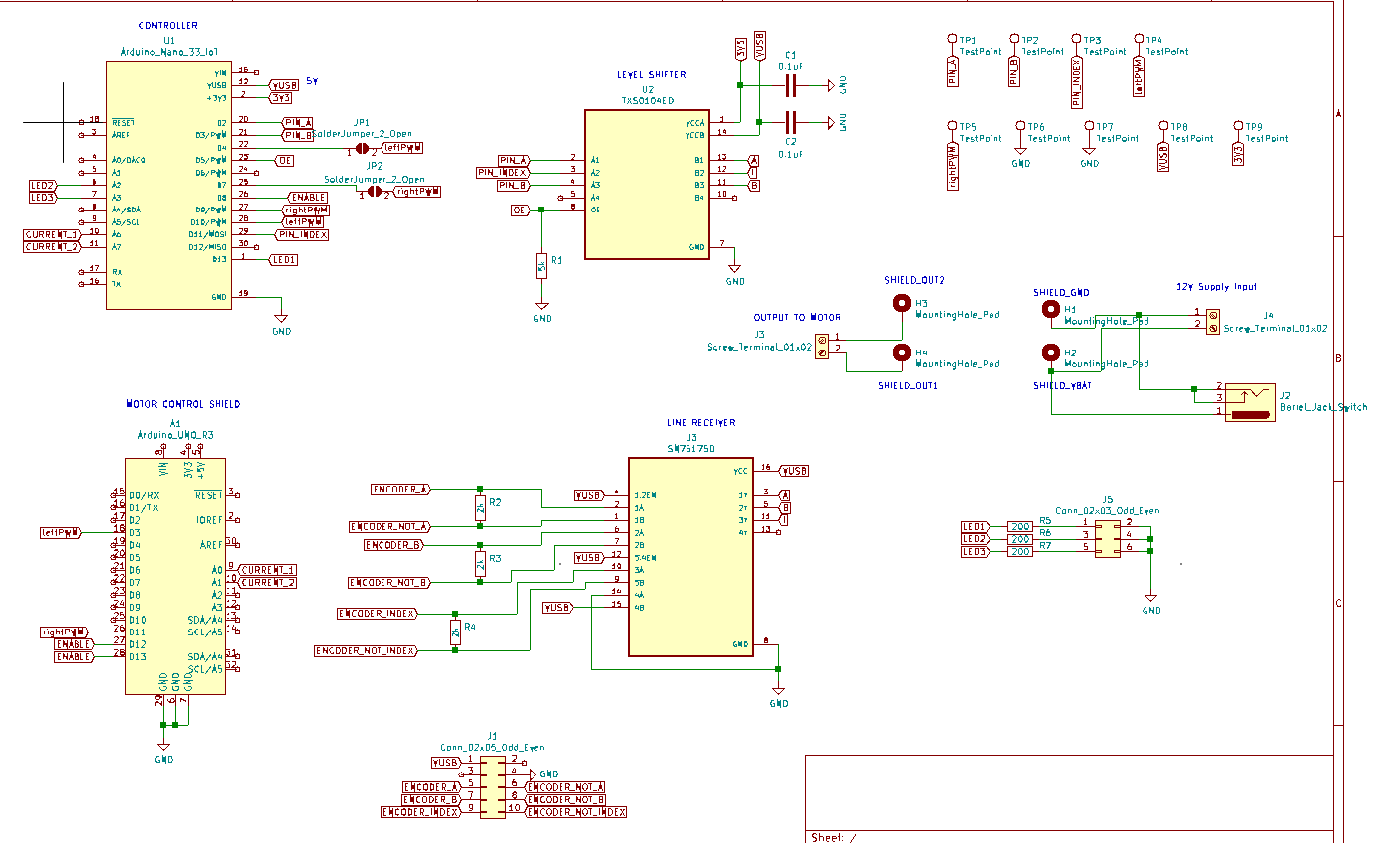Click the "SHIELD_OUT2" text label

[x=914, y=280]
